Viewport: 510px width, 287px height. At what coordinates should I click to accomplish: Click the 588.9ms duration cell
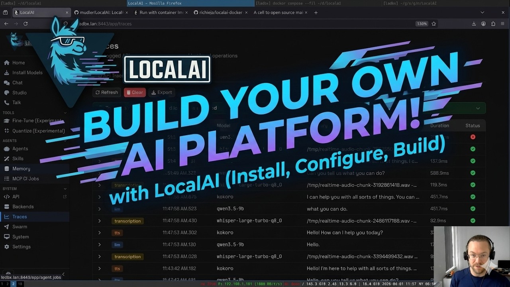click(439, 173)
